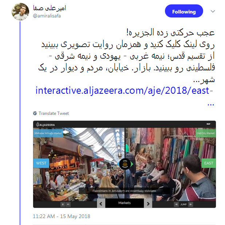This screenshot has width=225, height=225.
Task: Click the Al Jazeera logo in preview
Action: click(x=46, y=124)
